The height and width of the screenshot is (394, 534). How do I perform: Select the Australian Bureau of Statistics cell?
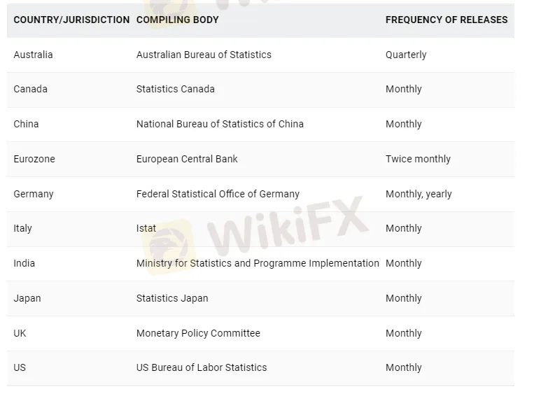coord(204,55)
